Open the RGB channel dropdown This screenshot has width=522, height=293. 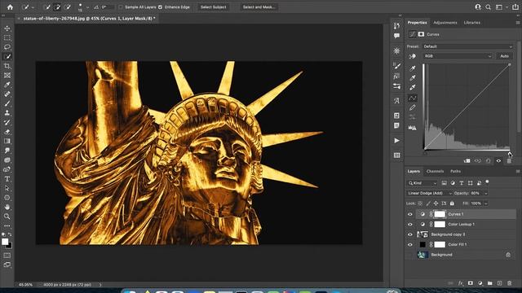(x=458, y=56)
